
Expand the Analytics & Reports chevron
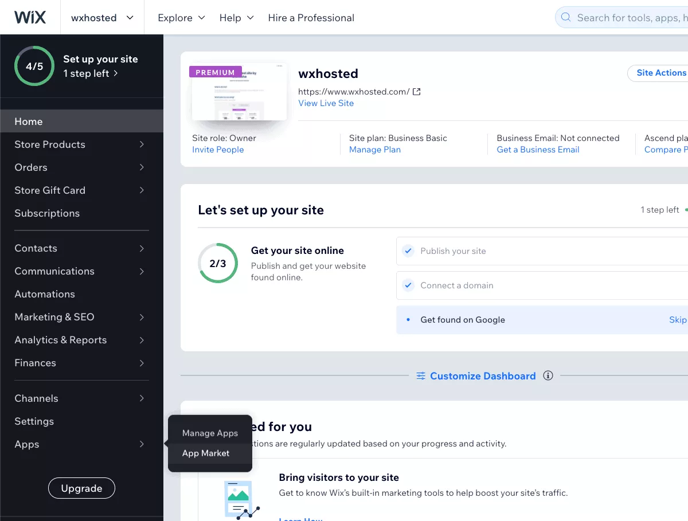pos(142,340)
